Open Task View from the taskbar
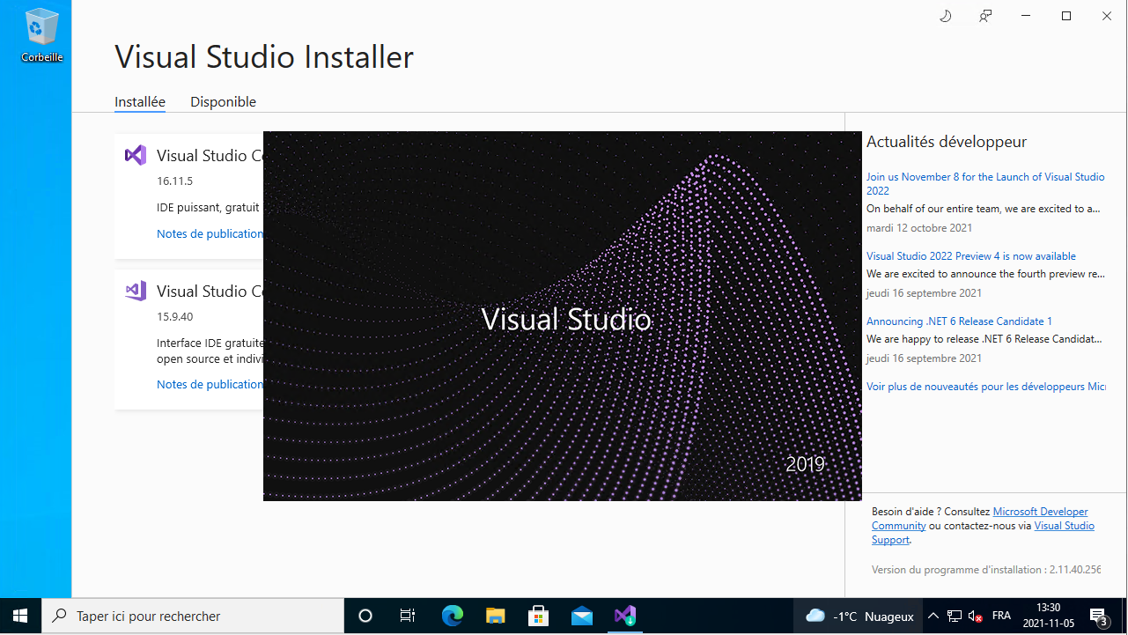The width and height of the screenshot is (1128, 635). [x=408, y=616]
